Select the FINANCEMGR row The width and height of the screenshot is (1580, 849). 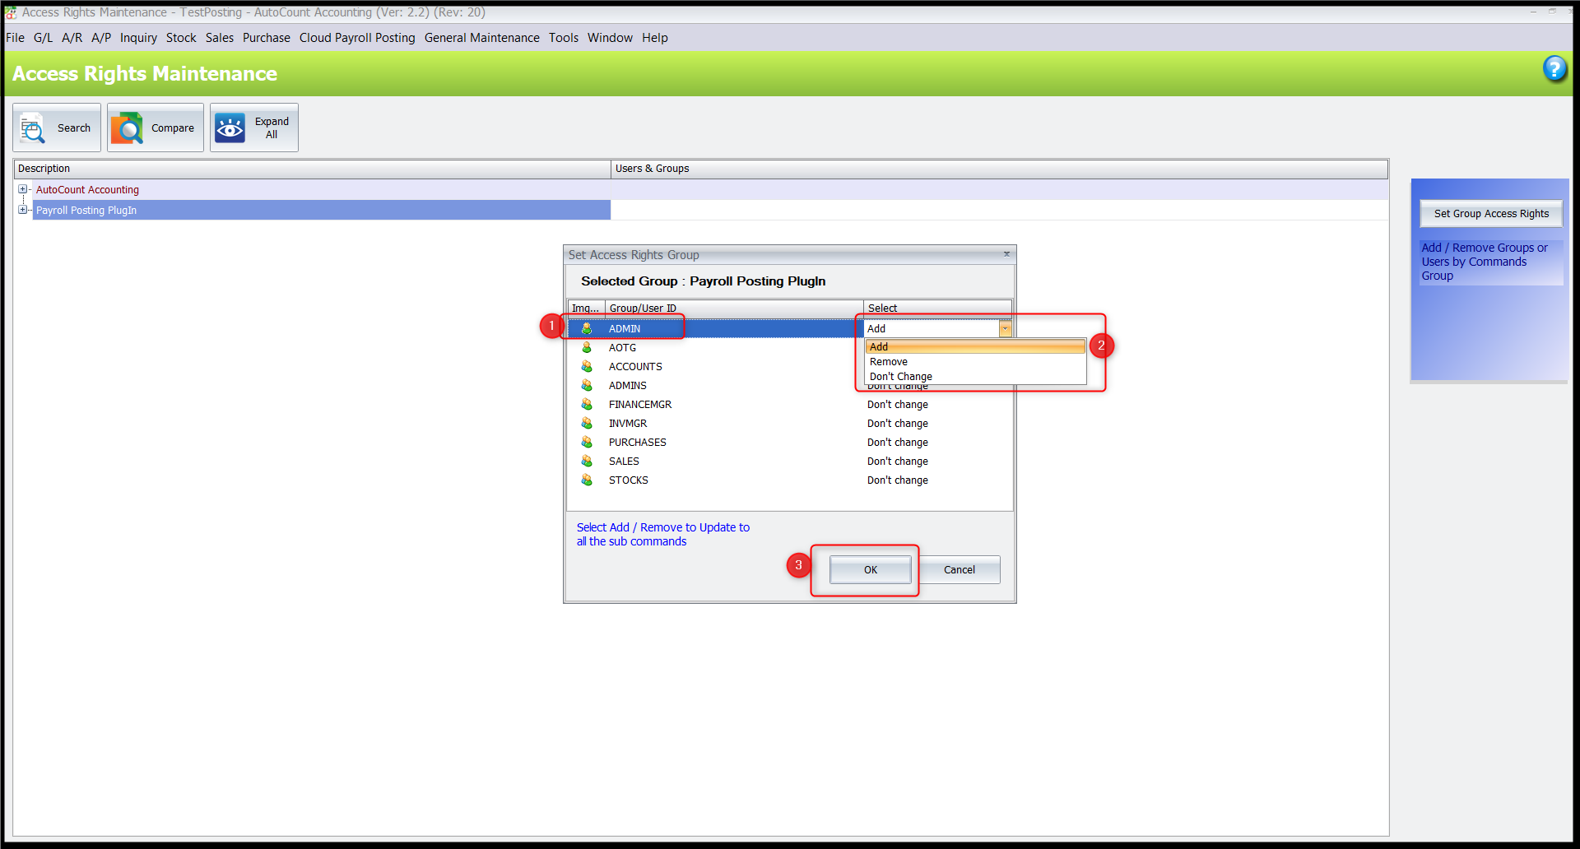[x=790, y=404]
